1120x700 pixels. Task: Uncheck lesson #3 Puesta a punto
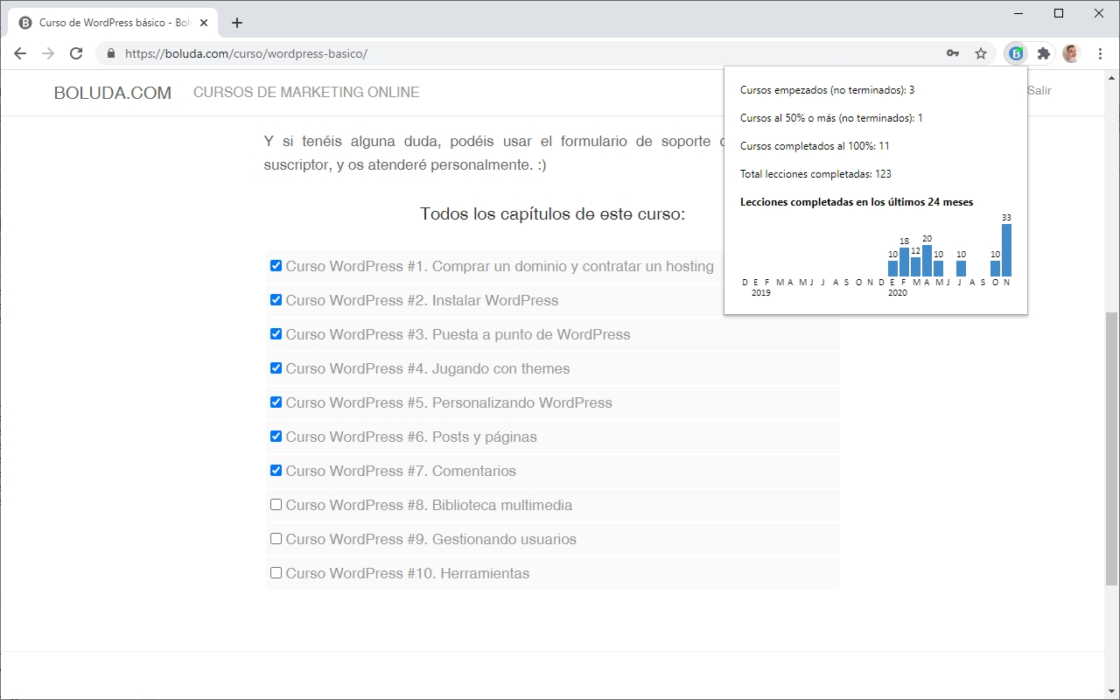[x=276, y=333]
